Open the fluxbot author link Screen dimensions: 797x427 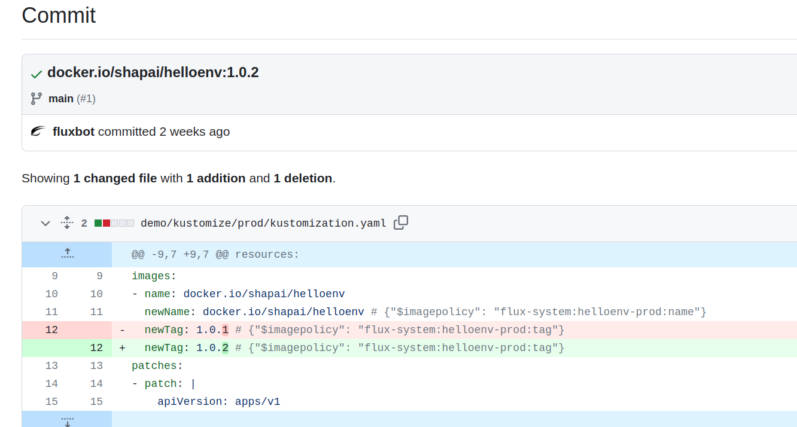tap(74, 132)
